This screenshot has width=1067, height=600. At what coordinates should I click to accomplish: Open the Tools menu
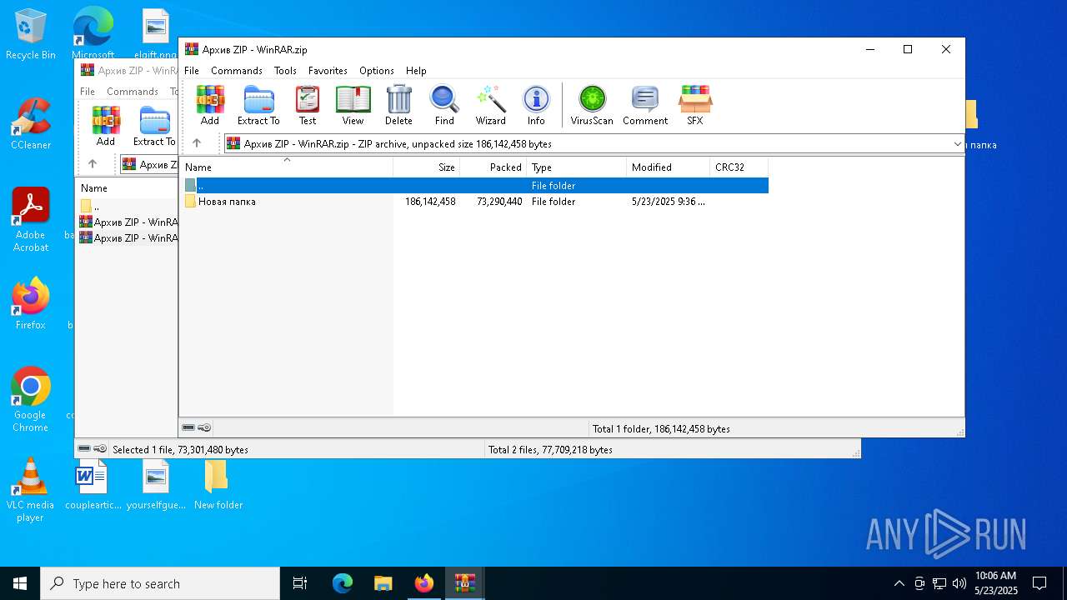click(x=285, y=71)
